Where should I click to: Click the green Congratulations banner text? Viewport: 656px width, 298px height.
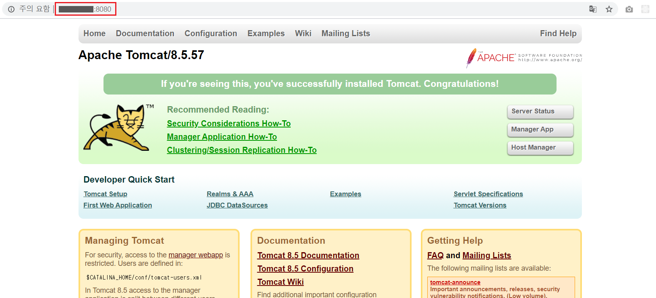click(330, 84)
